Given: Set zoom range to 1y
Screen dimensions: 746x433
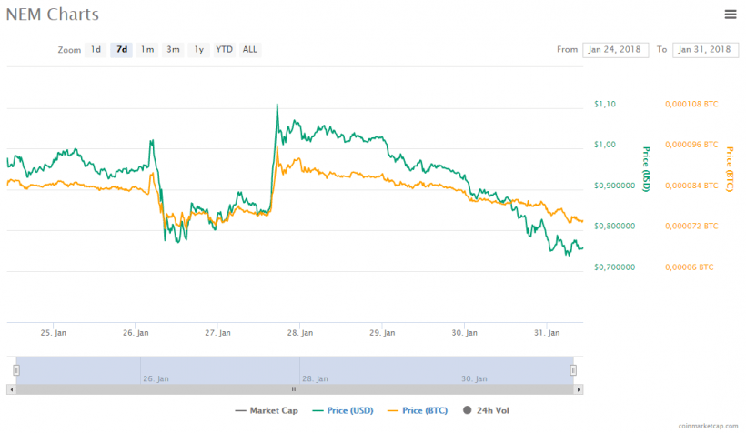Looking at the screenshot, I should [x=198, y=50].
